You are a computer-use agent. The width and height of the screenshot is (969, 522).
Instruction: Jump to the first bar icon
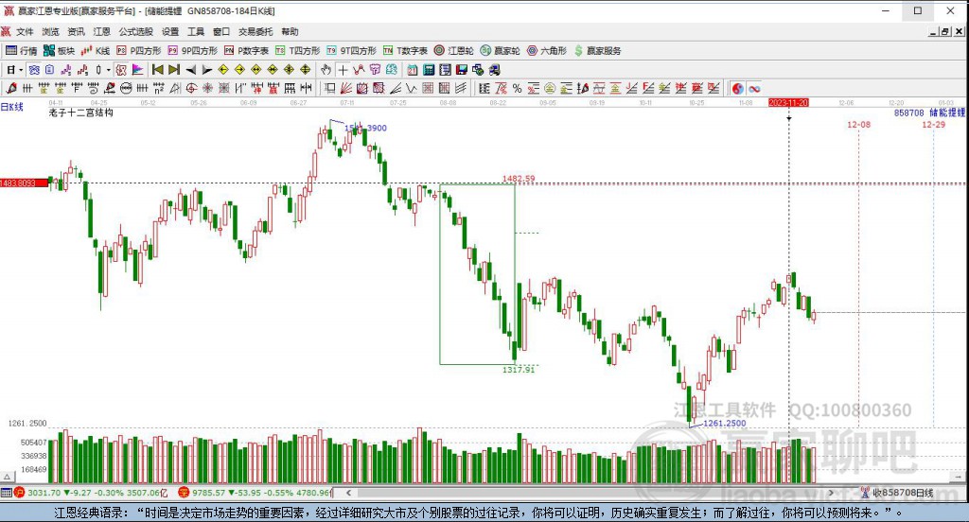click(158, 70)
